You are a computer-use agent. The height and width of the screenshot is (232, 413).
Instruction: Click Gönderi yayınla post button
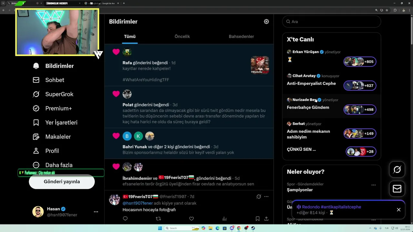coord(62,181)
